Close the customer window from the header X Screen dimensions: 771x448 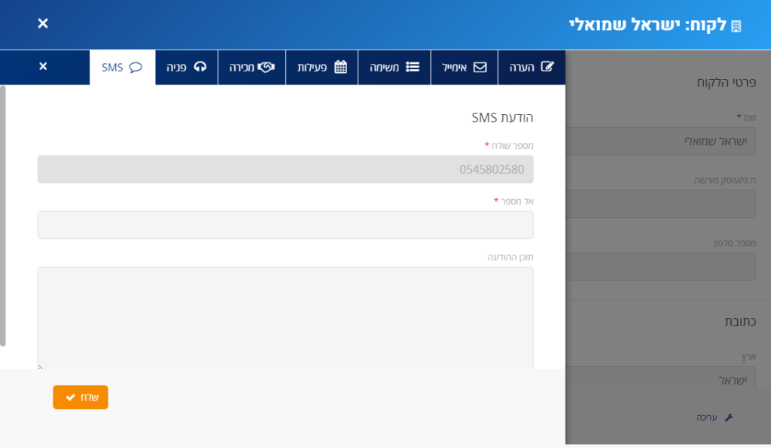(43, 23)
